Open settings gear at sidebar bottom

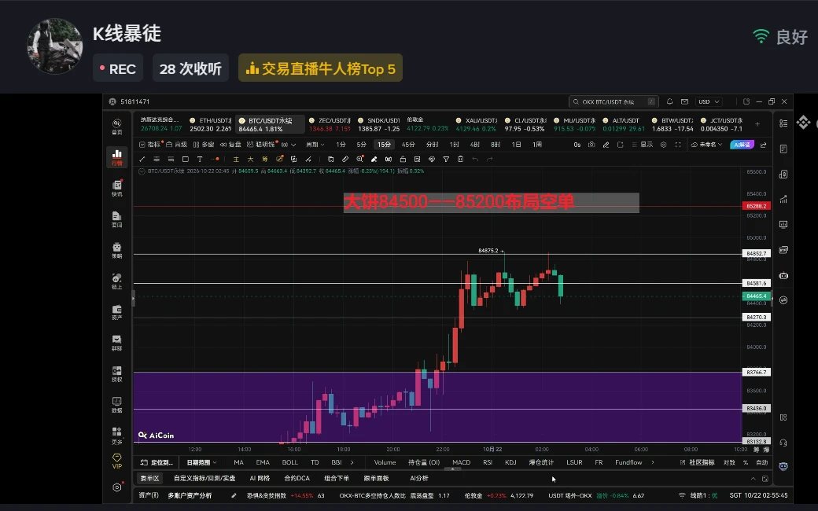click(117, 487)
